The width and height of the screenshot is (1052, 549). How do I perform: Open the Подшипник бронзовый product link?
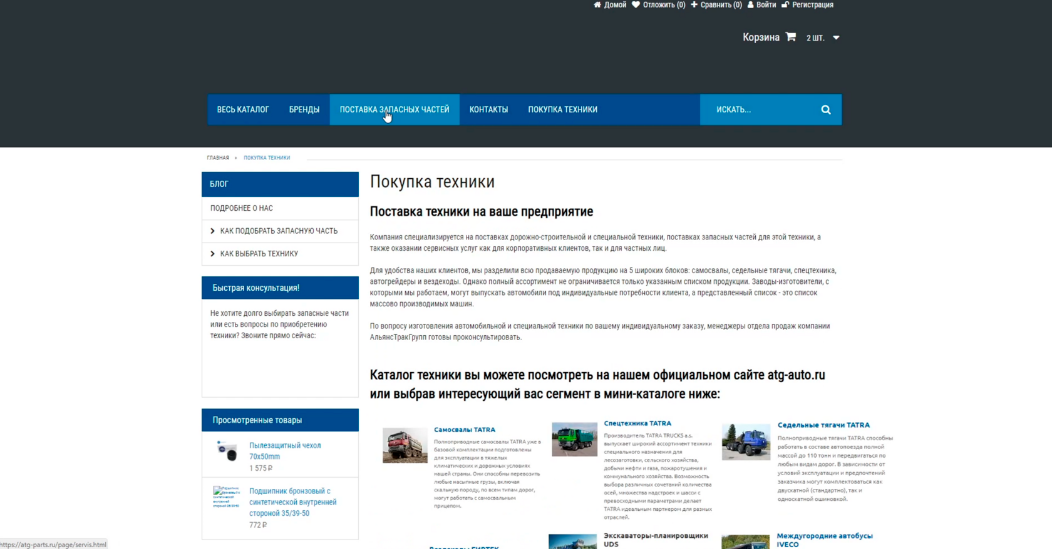[292, 502]
